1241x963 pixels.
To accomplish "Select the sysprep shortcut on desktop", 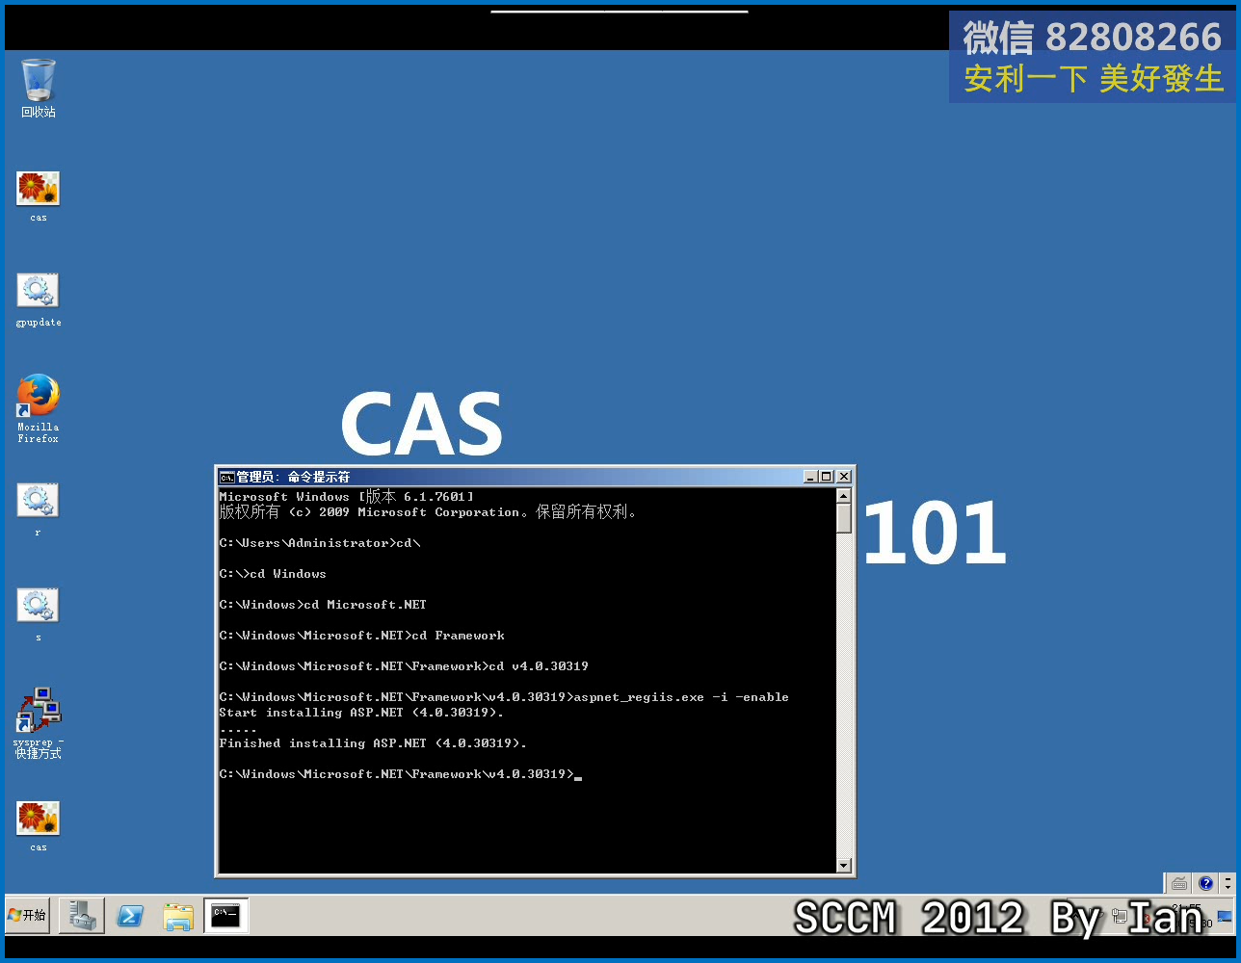I will tap(39, 722).
